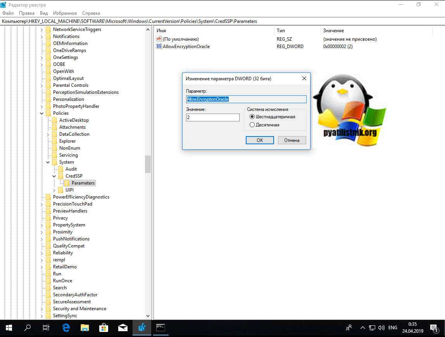Open Microsoft Edge from the taskbar
445x337 pixels.
coord(66,328)
